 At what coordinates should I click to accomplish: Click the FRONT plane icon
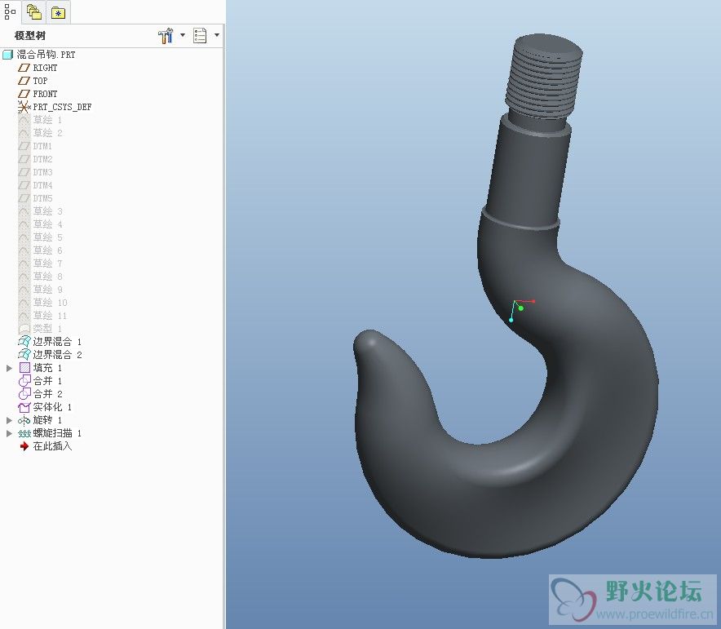(24, 94)
